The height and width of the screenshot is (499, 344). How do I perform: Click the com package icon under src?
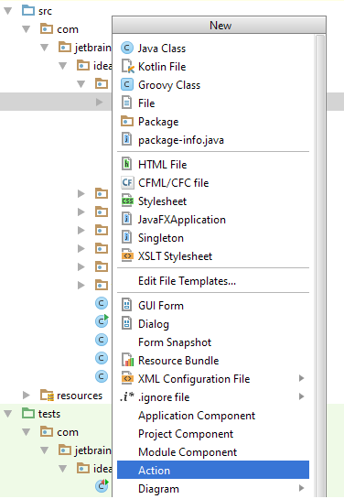point(47,29)
